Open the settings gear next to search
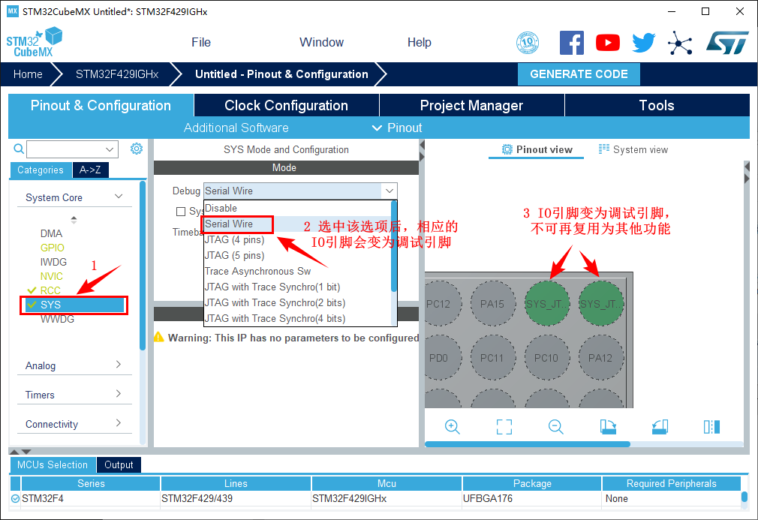Screen dimensions: 758x520 (137, 149)
